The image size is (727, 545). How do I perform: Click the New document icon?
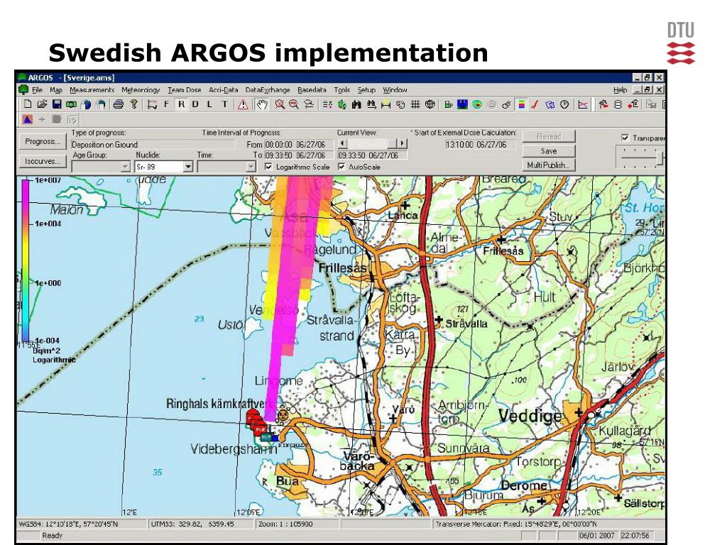(x=28, y=104)
